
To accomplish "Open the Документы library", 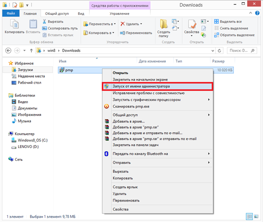I will pyautogui.click(x=24, y=108).
